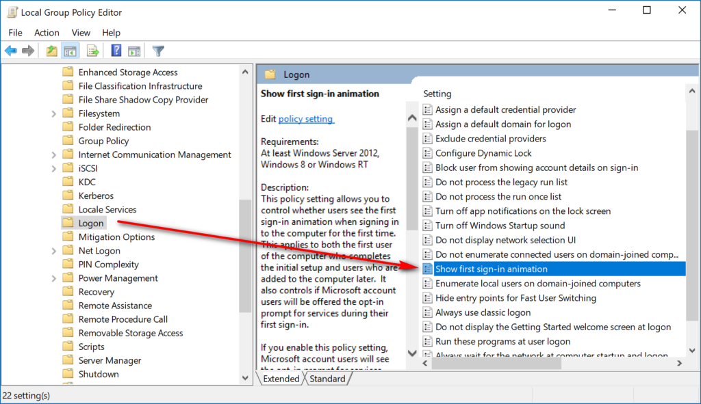The image size is (701, 404).
Task: Expand the Filesystem tree node
Action: click(53, 113)
